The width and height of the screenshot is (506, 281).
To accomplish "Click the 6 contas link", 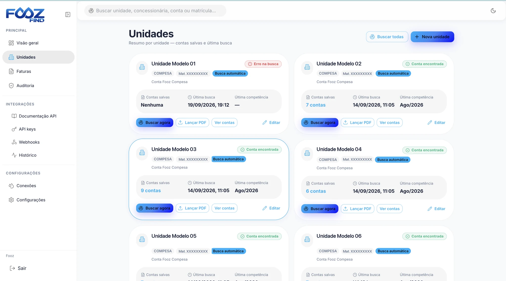I will [316, 191].
